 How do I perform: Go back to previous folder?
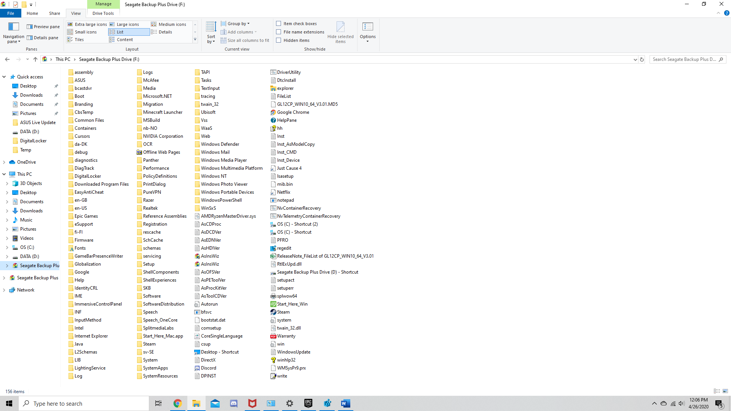click(7, 59)
